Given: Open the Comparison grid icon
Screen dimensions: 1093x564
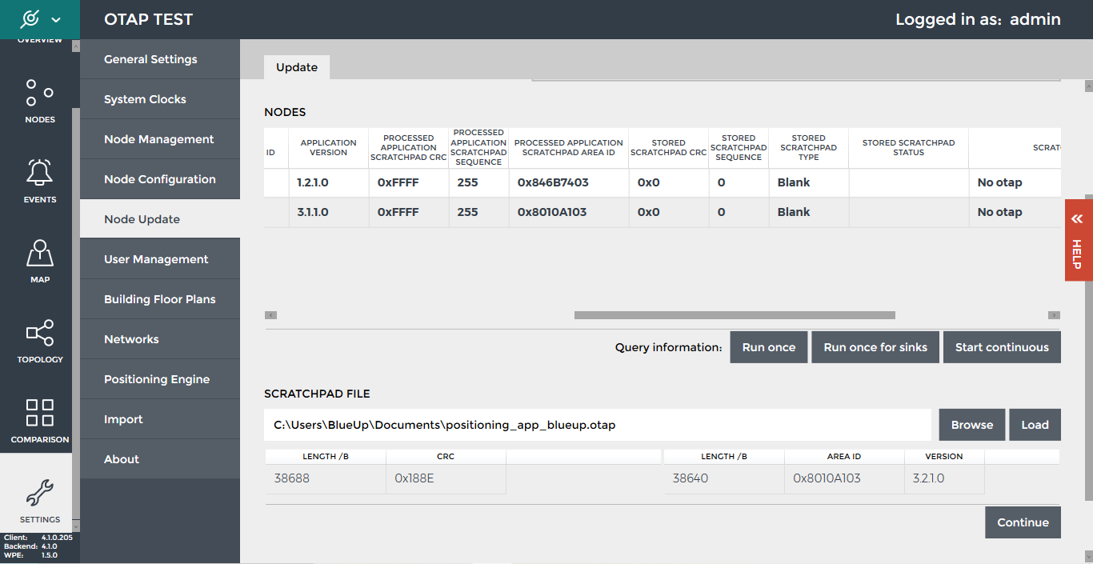Looking at the screenshot, I should tap(39, 413).
